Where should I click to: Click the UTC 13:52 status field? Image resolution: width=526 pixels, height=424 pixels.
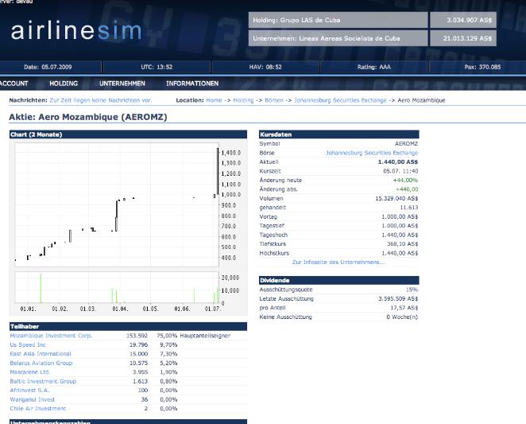click(x=157, y=67)
